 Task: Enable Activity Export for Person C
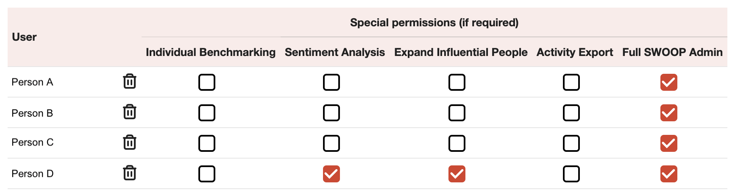tap(571, 143)
